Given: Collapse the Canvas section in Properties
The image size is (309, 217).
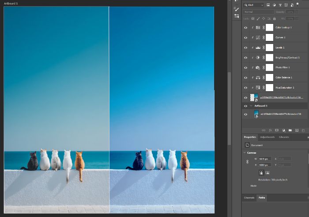Looking at the screenshot, I should (245, 153).
